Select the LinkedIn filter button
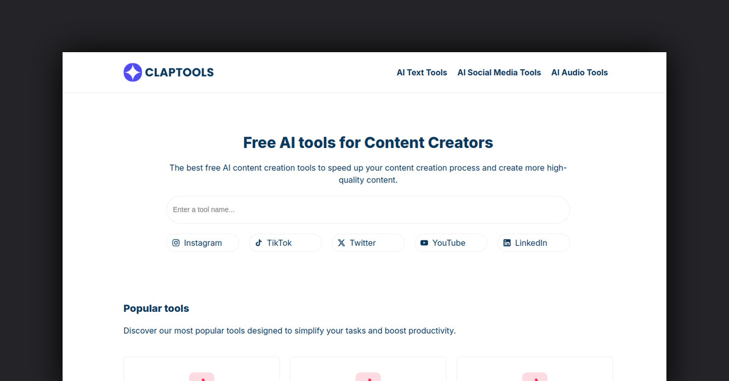Viewport: 729px width, 381px height. click(x=533, y=243)
